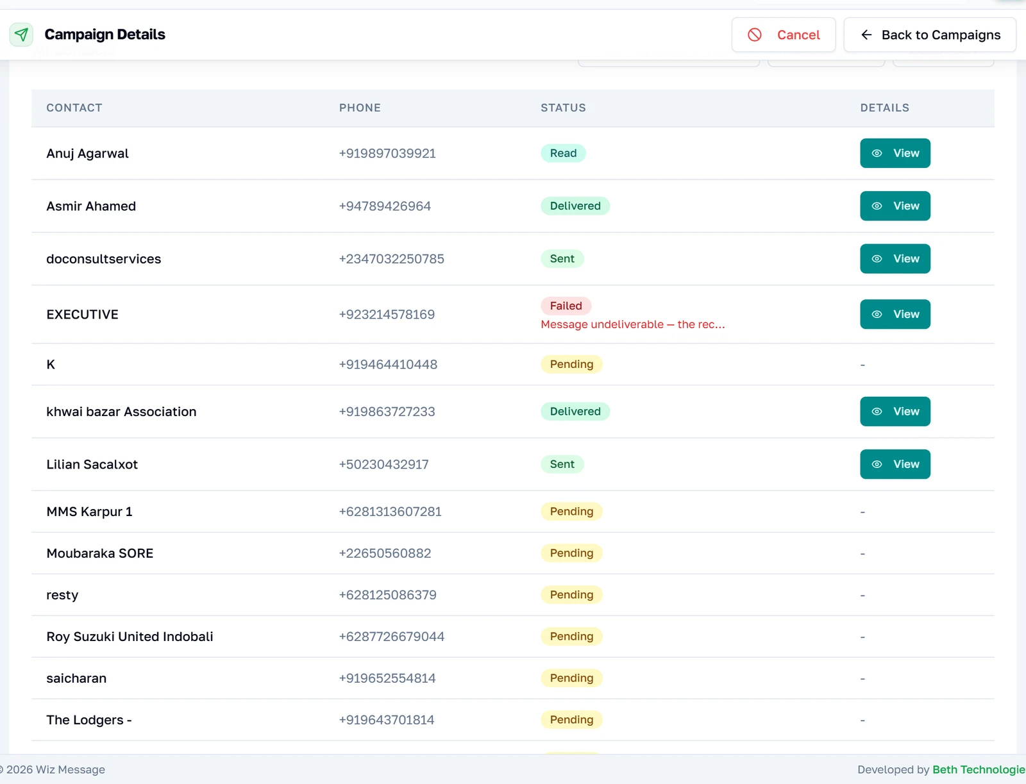Click Pending badge for saicharan
This screenshot has height=784, width=1026.
pos(571,678)
